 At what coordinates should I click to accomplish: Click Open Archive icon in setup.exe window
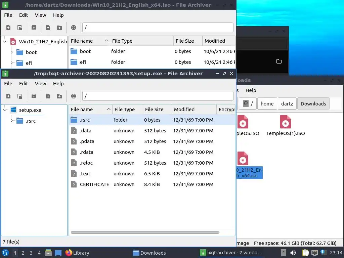(20, 96)
